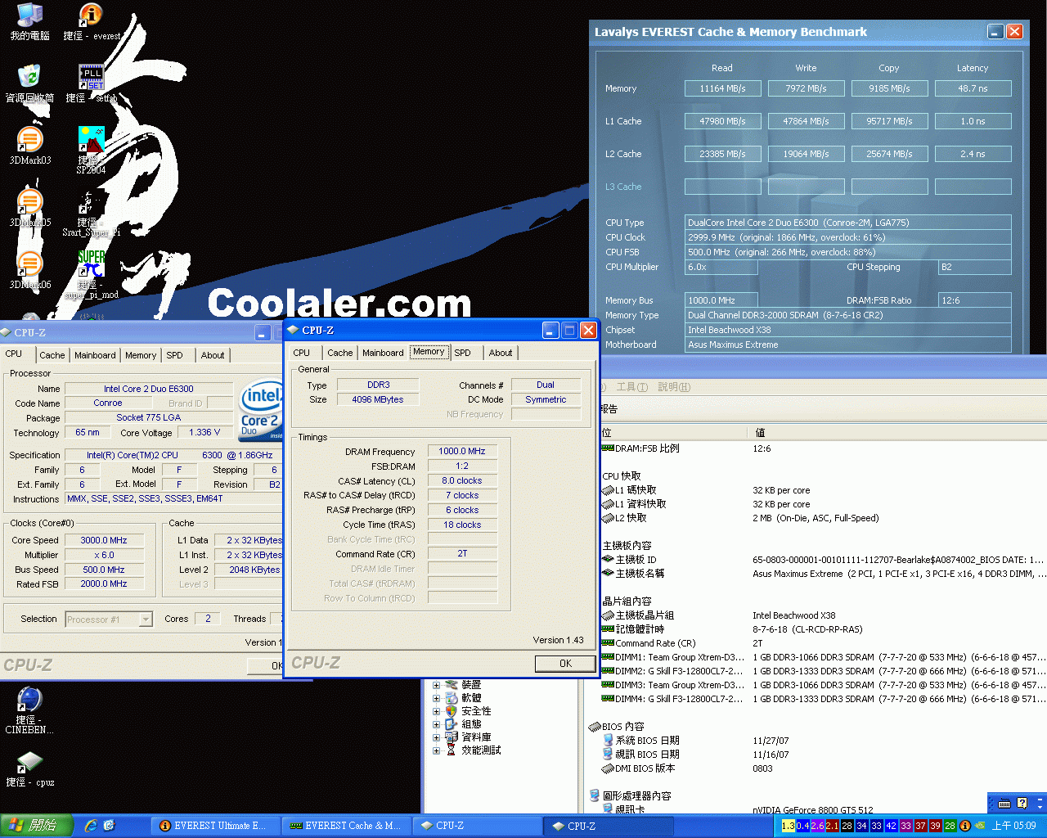Expand the 效能測試 tree node
The width and height of the screenshot is (1047, 838).
coord(436,750)
